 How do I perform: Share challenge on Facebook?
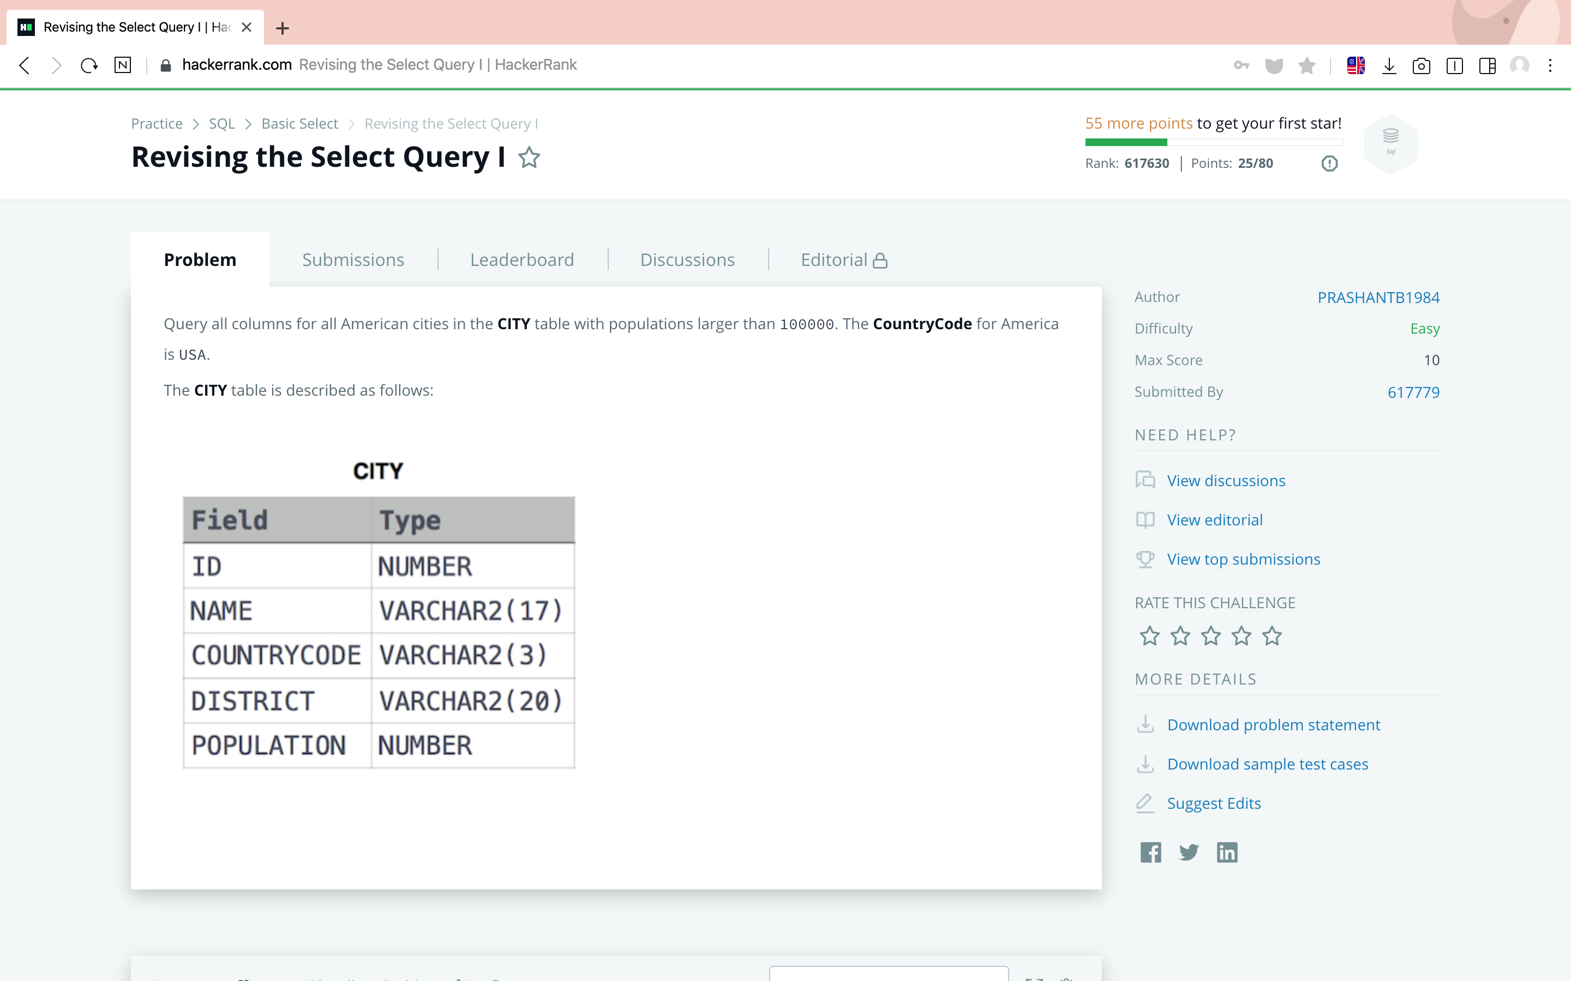click(x=1150, y=852)
